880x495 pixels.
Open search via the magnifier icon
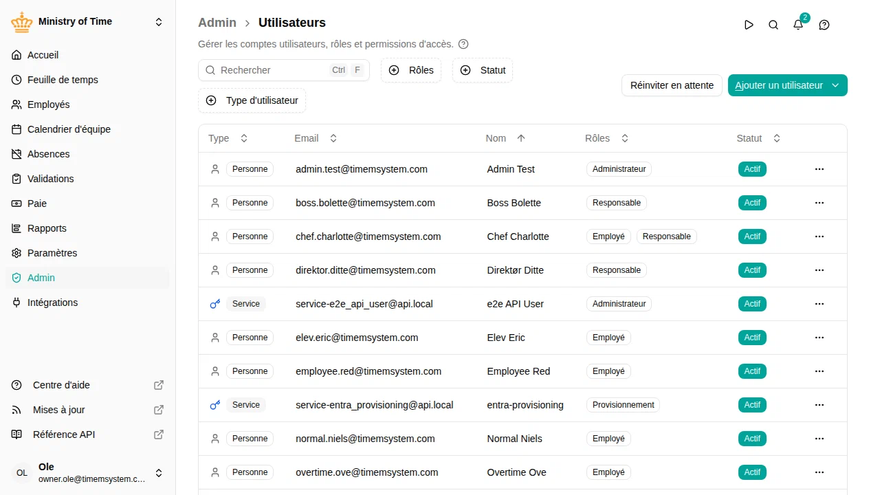773,25
